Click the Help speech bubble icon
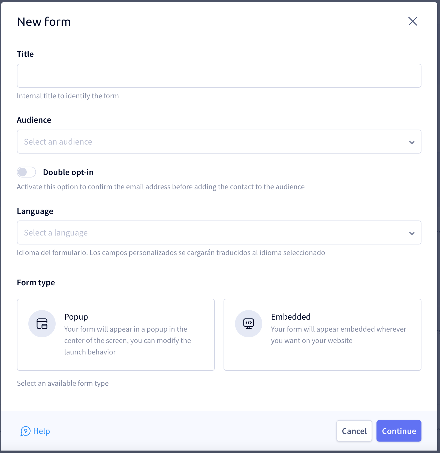This screenshot has height=453, width=440. (x=25, y=431)
